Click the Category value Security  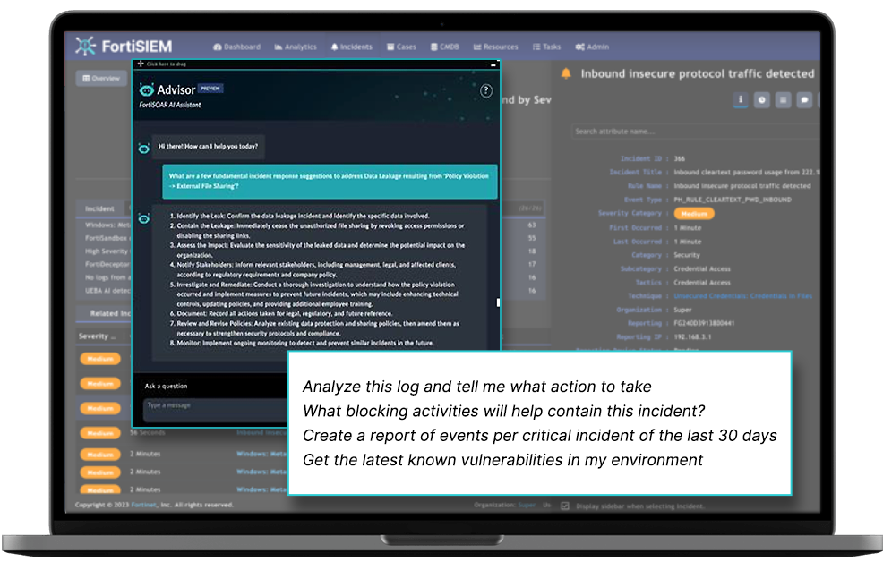(x=687, y=255)
